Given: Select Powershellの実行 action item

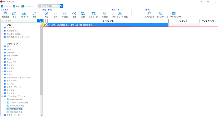Looking at the screenshot, I should (x=17, y=99).
